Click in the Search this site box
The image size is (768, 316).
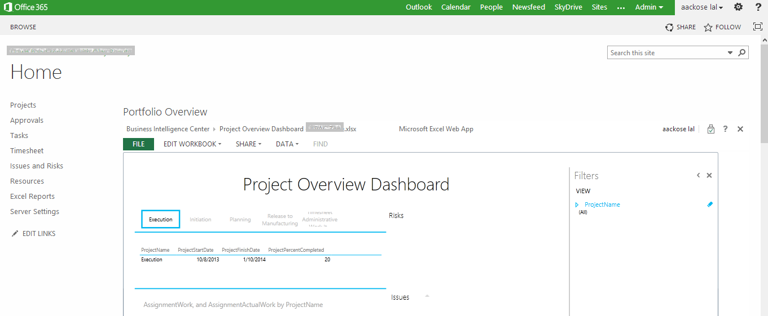click(x=666, y=53)
